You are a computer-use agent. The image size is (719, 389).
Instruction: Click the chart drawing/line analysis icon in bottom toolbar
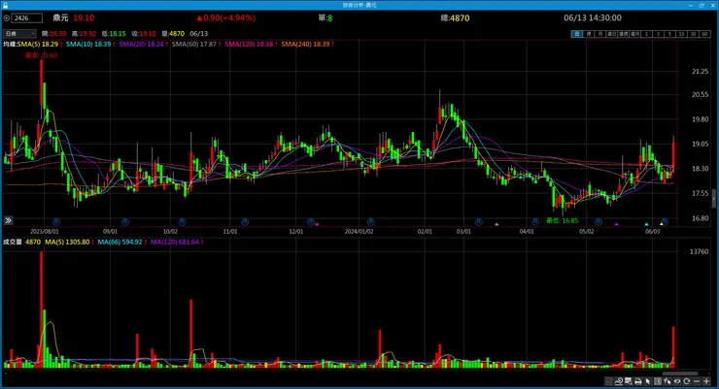[619, 381]
